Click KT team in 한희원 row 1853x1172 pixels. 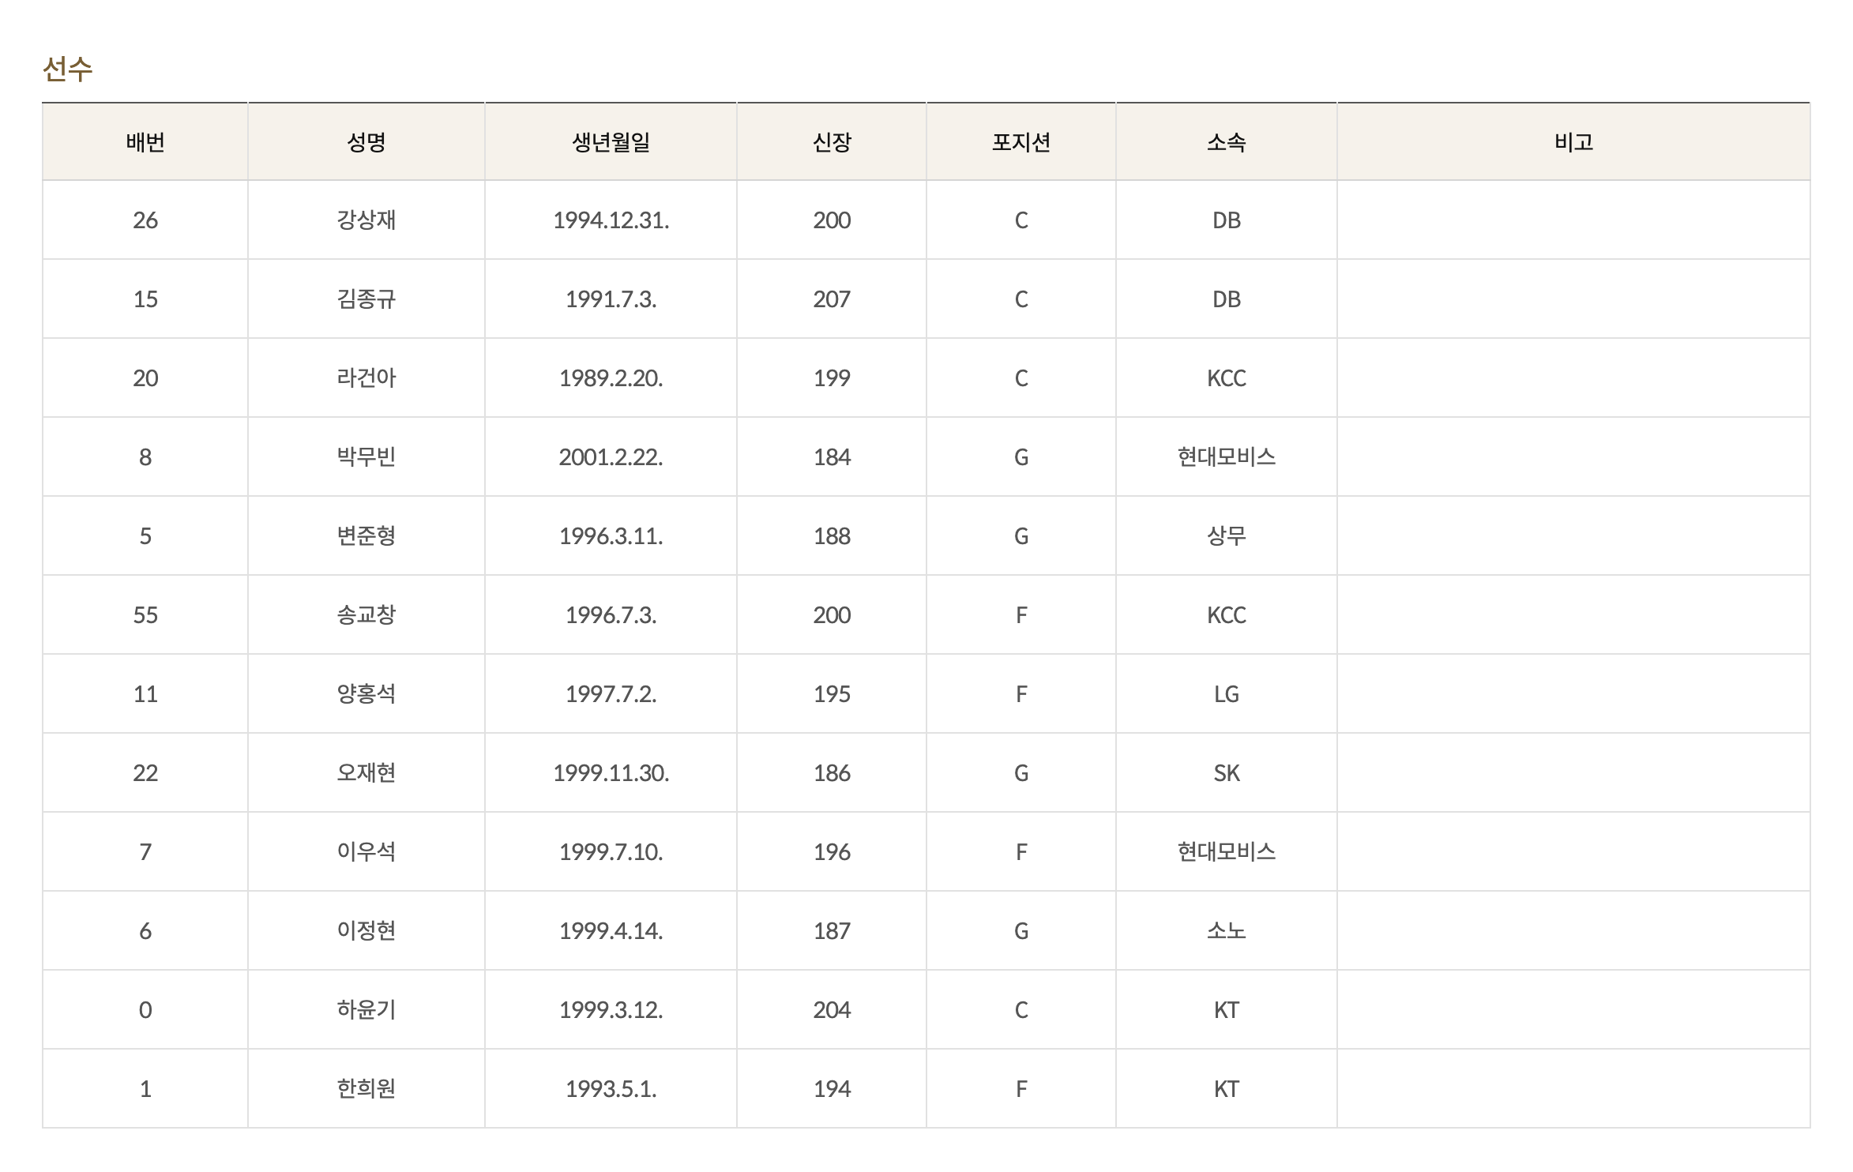coord(1227,1089)
